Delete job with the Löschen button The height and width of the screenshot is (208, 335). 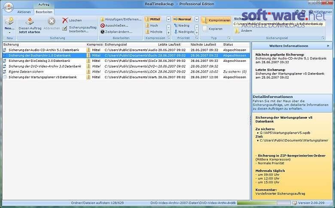(72, 20)
